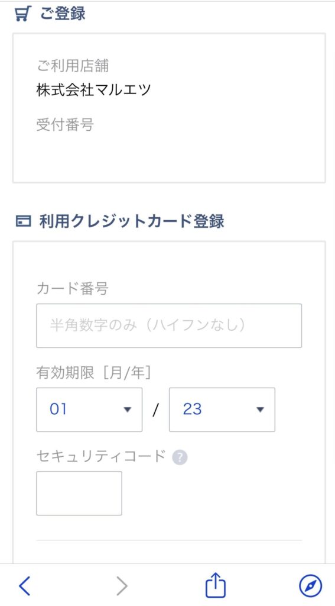The image size is (335, 606).
Task: Tap the credit card icon beside 利用クレジットカード登録
Action: point(23,222)
